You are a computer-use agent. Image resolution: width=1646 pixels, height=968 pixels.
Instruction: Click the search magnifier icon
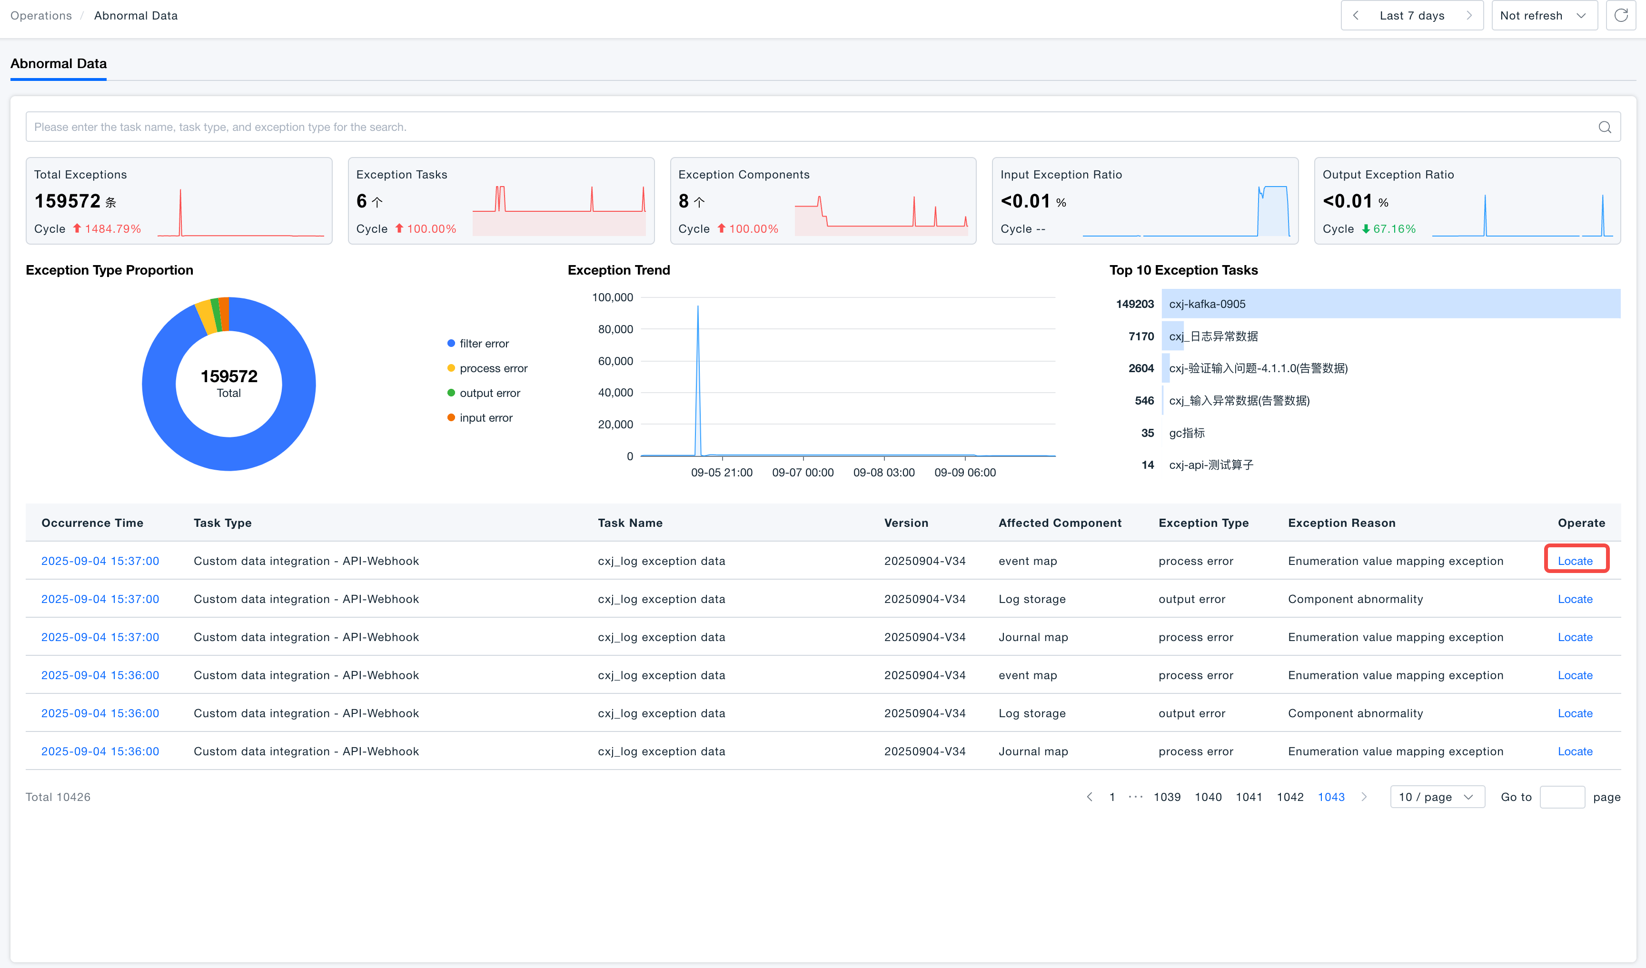1604,128
